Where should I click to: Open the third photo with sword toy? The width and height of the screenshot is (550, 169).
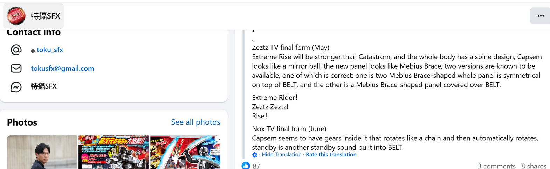point(185,152)
